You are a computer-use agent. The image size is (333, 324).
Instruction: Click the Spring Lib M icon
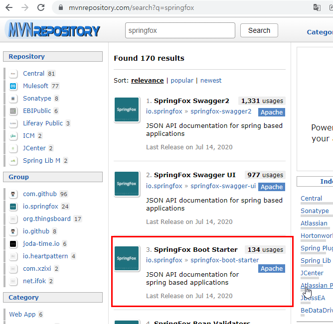pos(13,161)
